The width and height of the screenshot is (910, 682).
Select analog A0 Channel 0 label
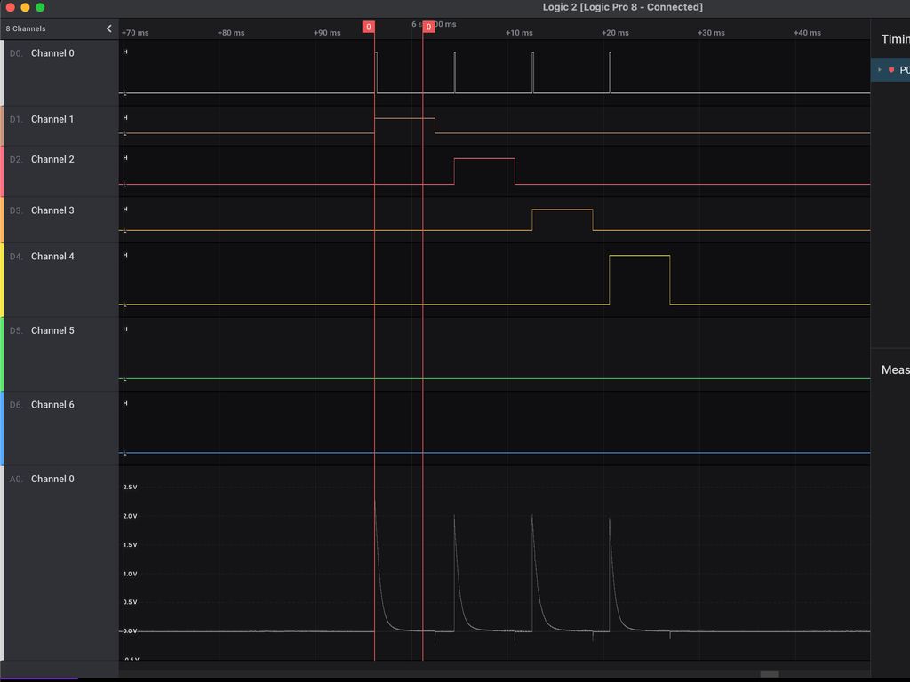pyautogui.click(x=52, y=479)
